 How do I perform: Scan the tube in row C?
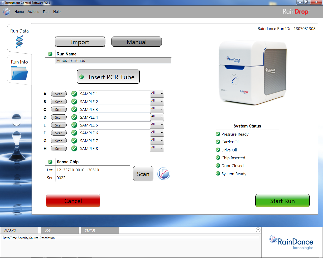pyautogui.click(x=59, y=109)
